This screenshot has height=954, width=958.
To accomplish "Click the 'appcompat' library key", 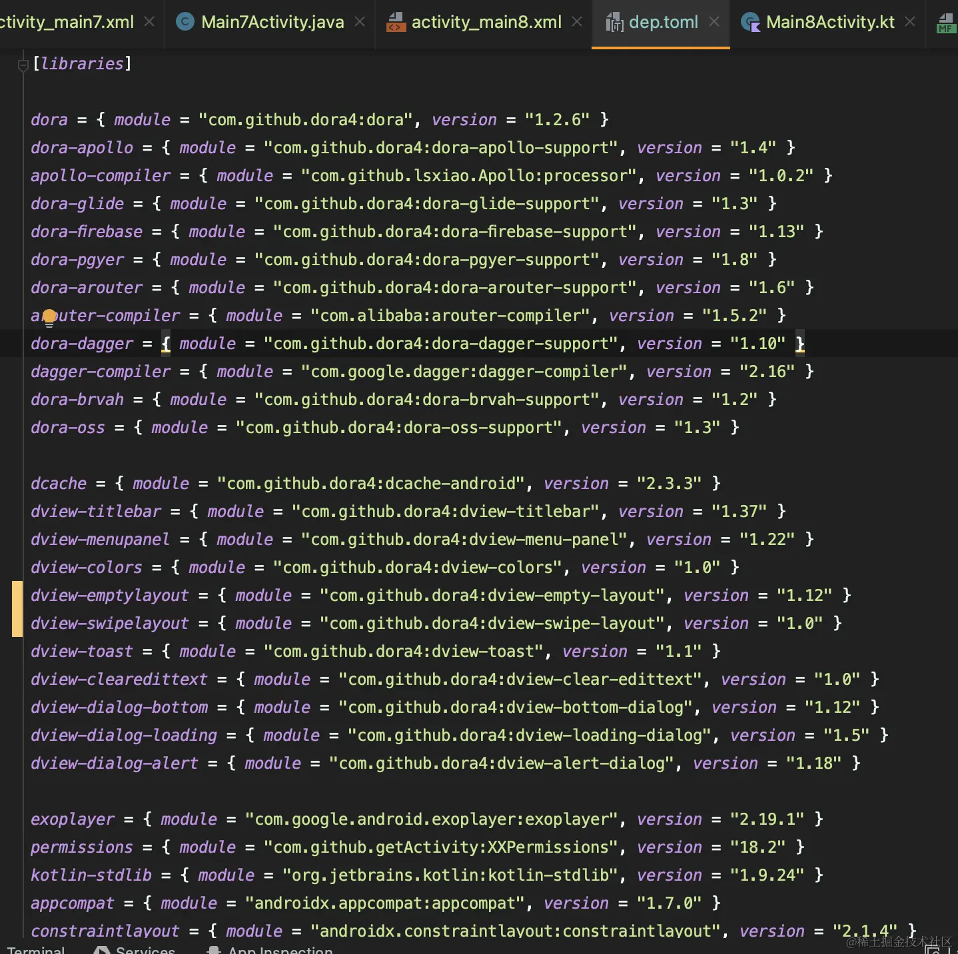I will point(73,903).
